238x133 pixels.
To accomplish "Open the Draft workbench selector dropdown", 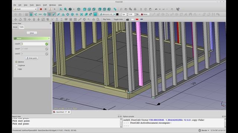I will point(25,9).
